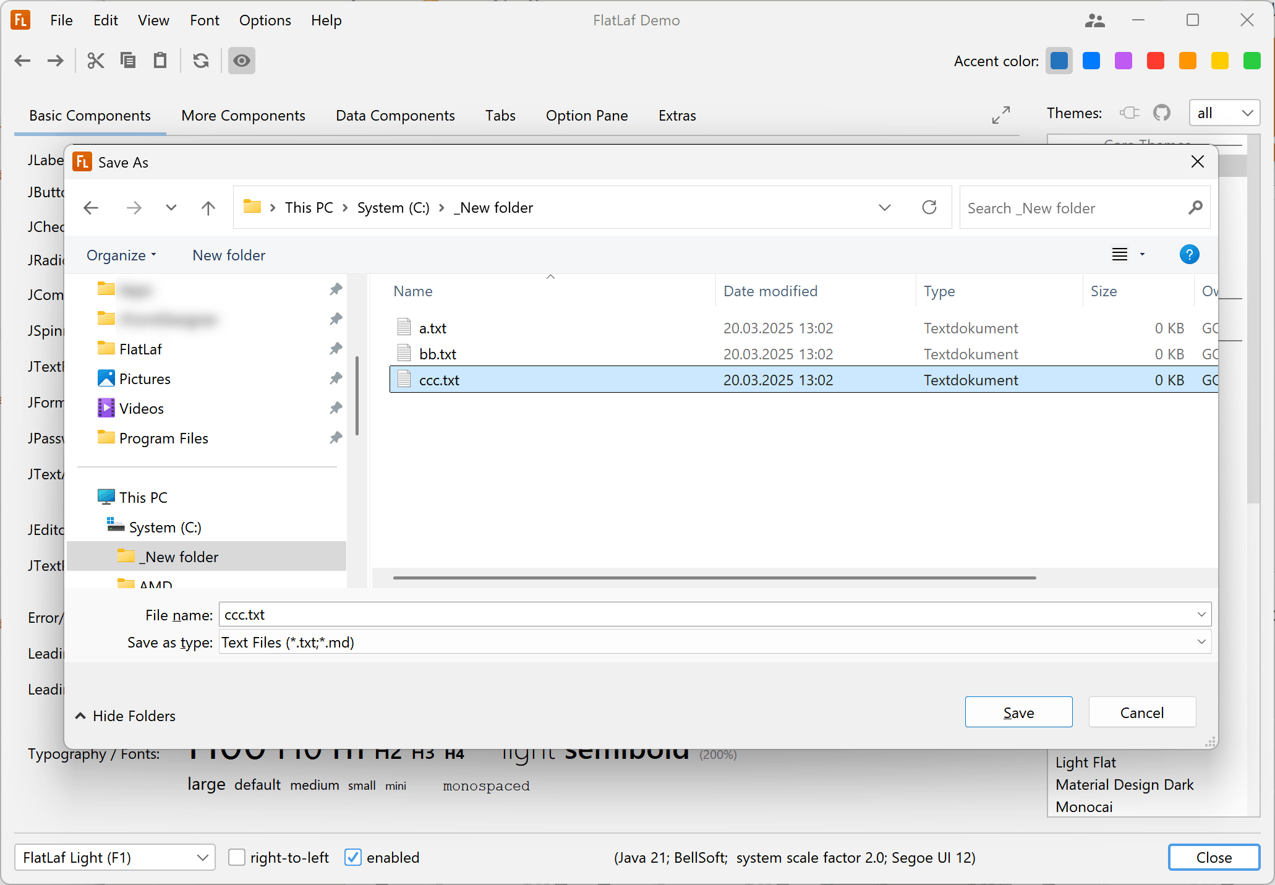The height and width of the screenshot is (885, 1275).
Task: Unpin the Program Files quick access entry
Action: coord(336,437)
